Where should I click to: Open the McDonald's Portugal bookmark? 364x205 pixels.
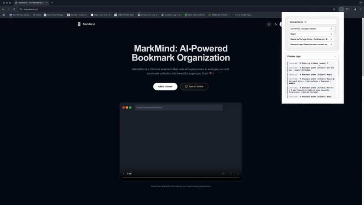[x=218, y=15]
